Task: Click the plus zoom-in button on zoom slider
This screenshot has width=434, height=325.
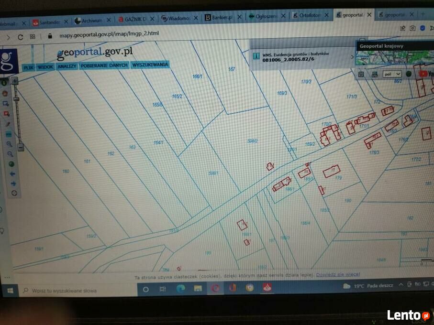Action: coord(15,81)
